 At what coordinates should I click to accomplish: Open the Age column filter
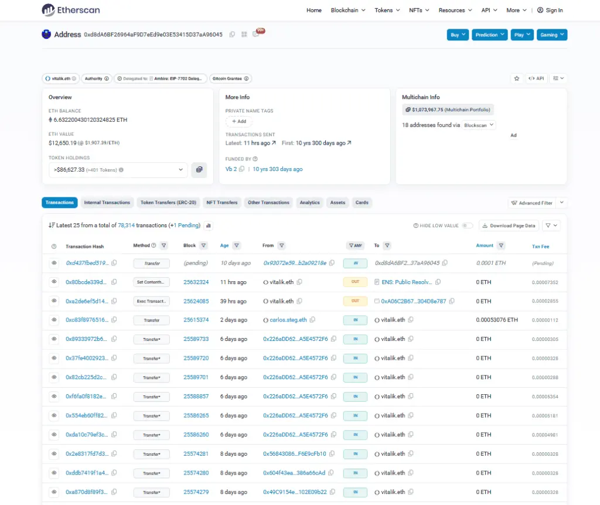(237, 245)
